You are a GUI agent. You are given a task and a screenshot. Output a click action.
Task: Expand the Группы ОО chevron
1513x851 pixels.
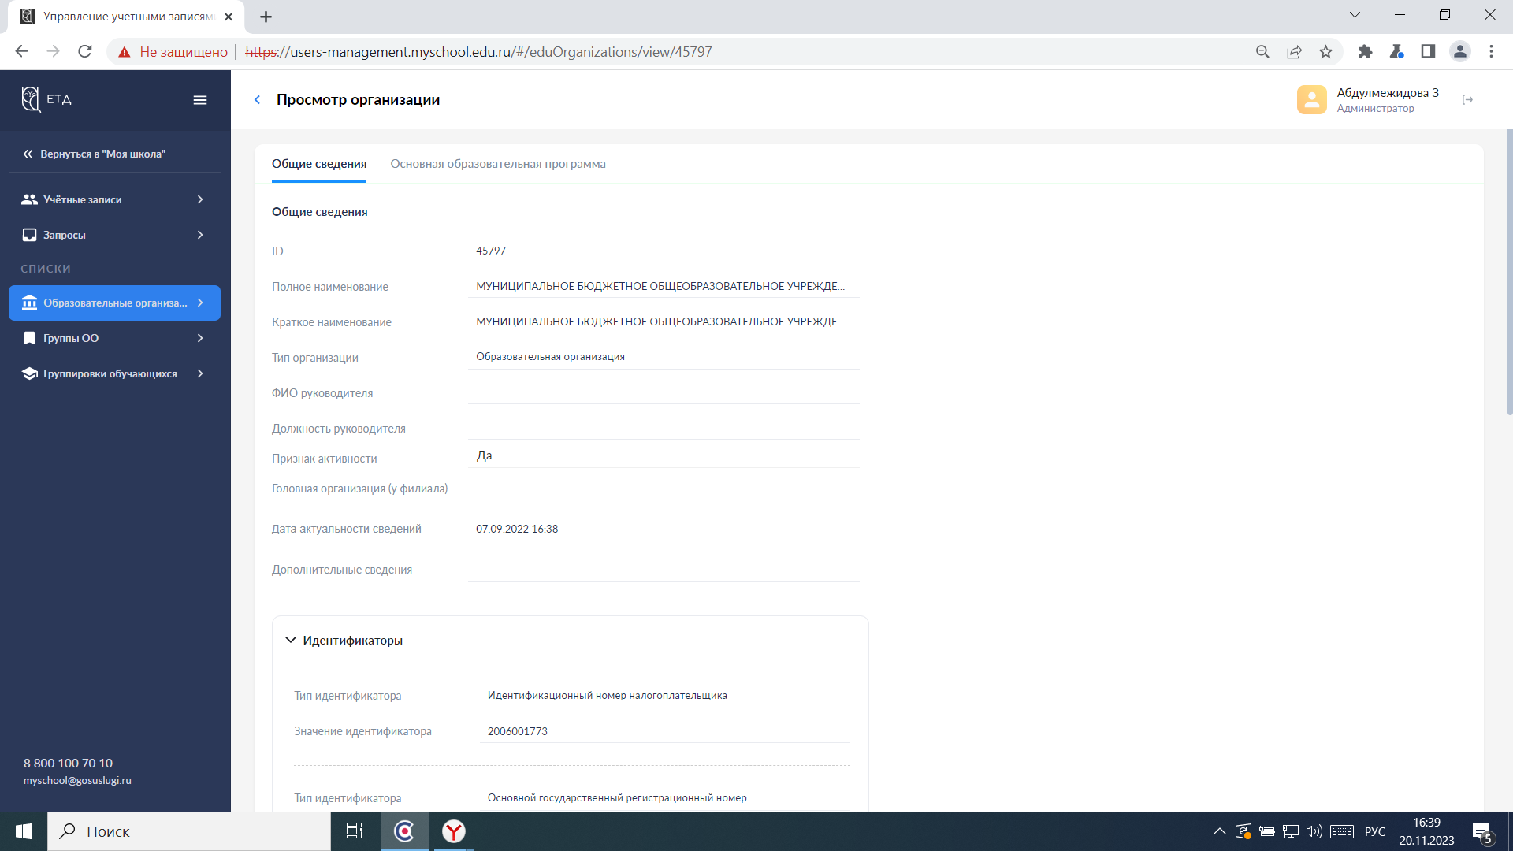coord(200,338)
